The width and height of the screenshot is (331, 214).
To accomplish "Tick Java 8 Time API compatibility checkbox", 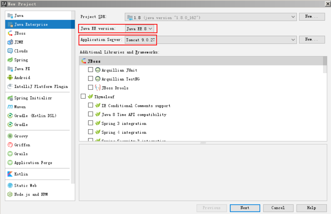I will [90, 114].
